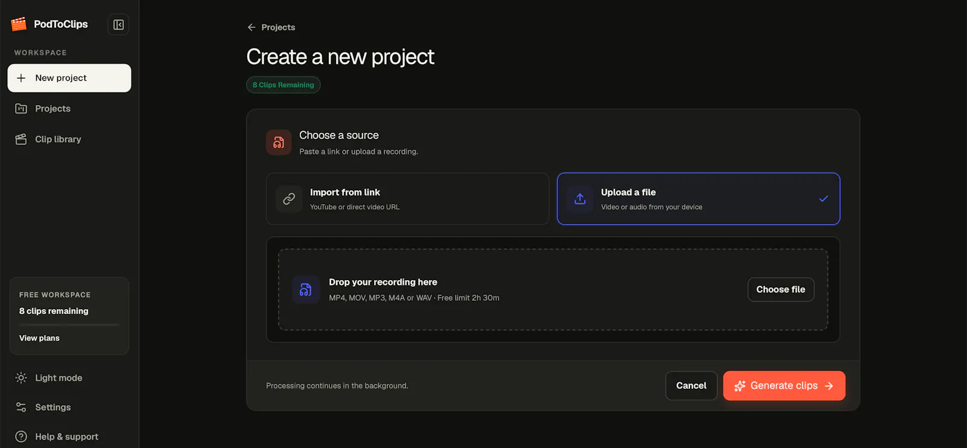Viewport: 967px width, 448px height.
Task: Click the 8 Clips Remaining badge
Action: click(x=283, y=85)
